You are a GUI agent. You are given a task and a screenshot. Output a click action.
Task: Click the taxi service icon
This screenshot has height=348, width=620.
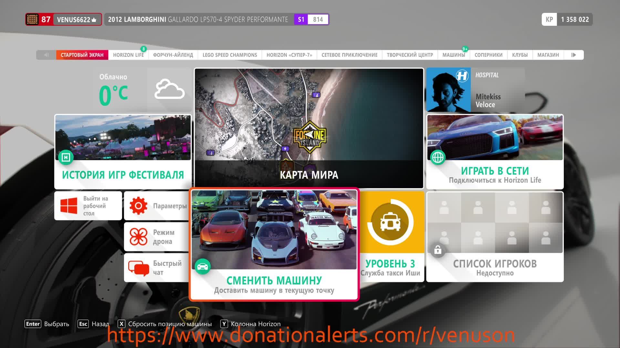[x=390, y=222]
